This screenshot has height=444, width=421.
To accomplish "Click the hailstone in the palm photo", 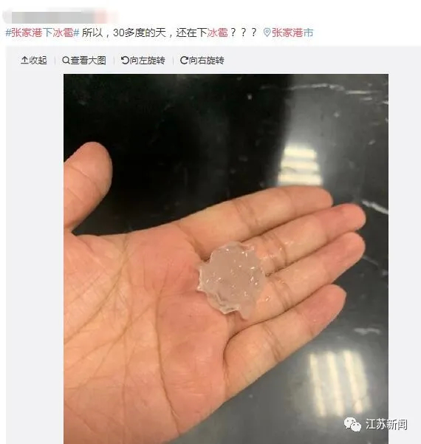I will click(232, 279).
